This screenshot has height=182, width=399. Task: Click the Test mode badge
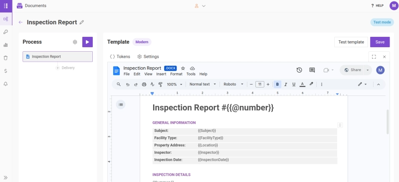[x=382, y=22]
